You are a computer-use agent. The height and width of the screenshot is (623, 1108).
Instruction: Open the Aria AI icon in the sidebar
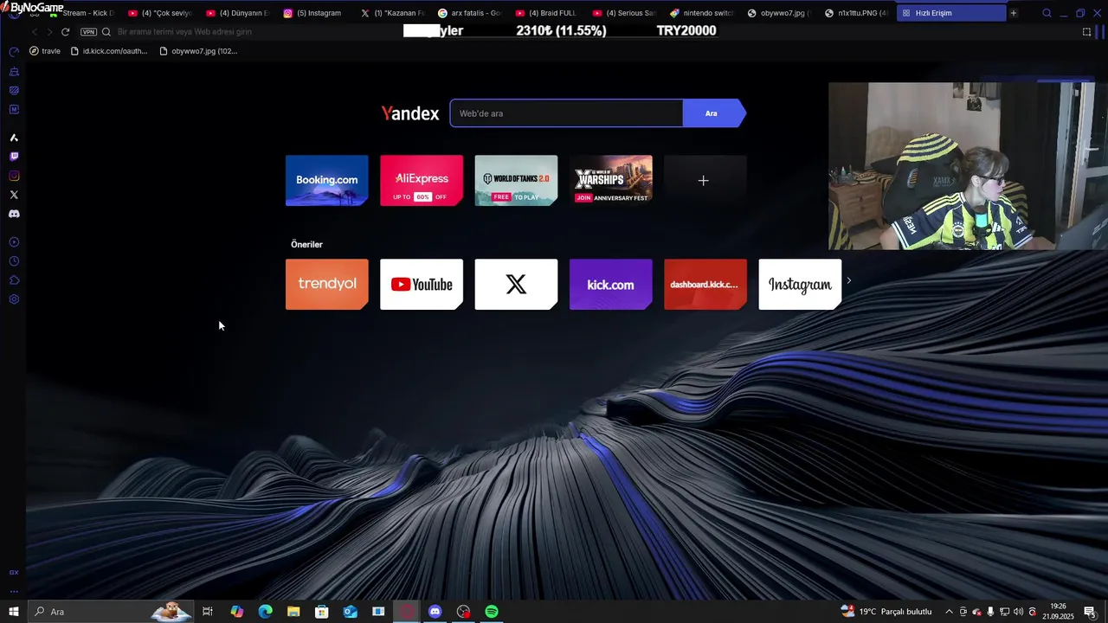14,138
